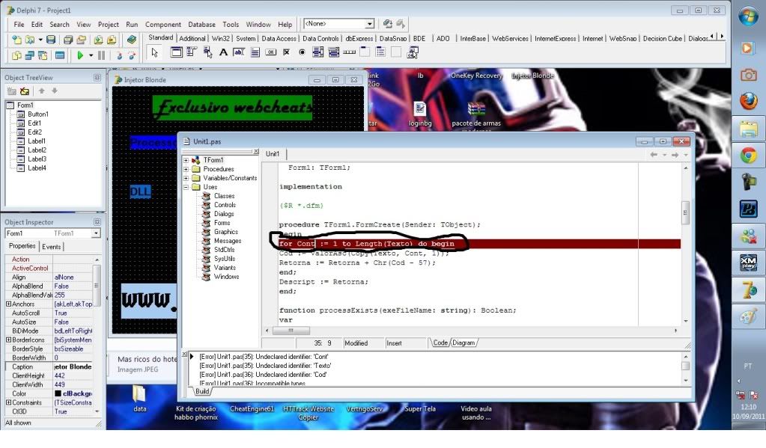Select the arrow pointer tool in palette
The width and height of the screenshot is (766, 448).
(154, 52)
